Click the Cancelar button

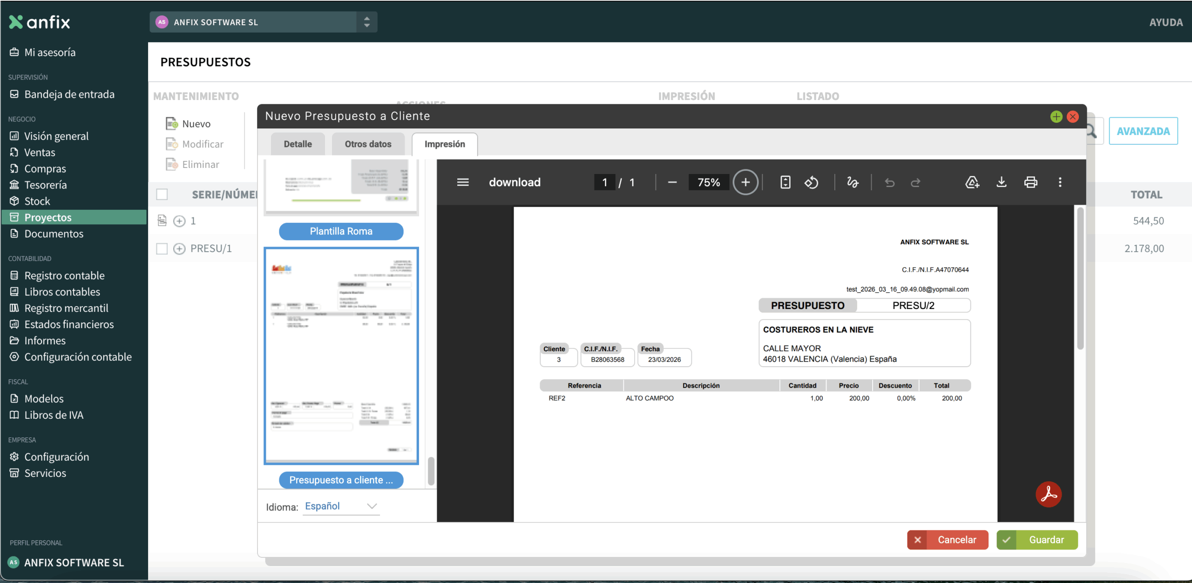click(947, 540)
